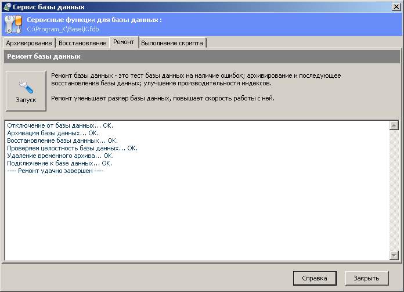Go to the Выполнение скрипта tab
404x292 pixels.
click(x=172, y=43)
